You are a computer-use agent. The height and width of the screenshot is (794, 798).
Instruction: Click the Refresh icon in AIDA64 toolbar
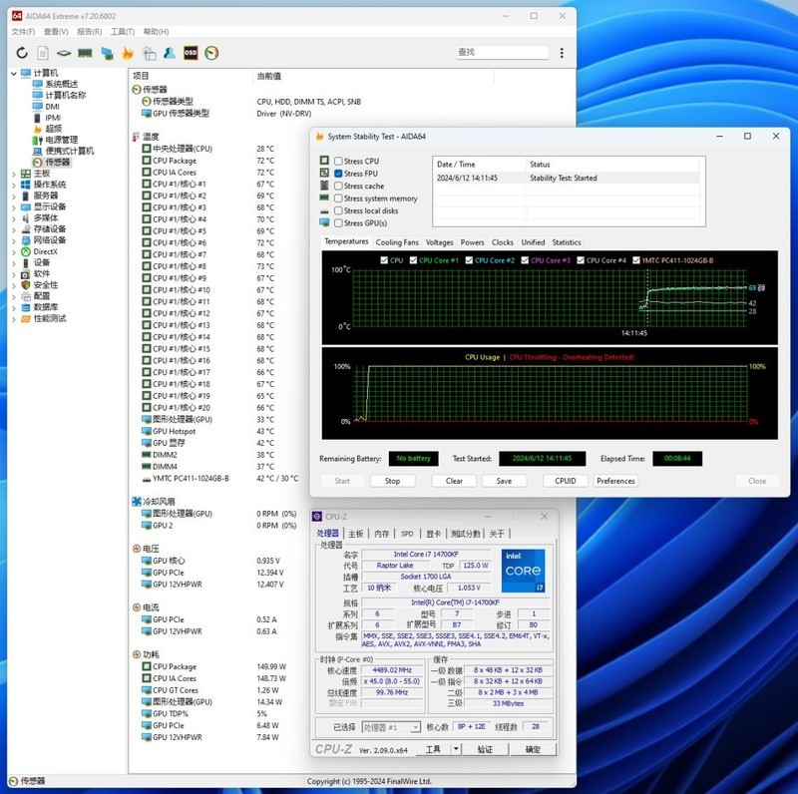[x=22, y=53]
